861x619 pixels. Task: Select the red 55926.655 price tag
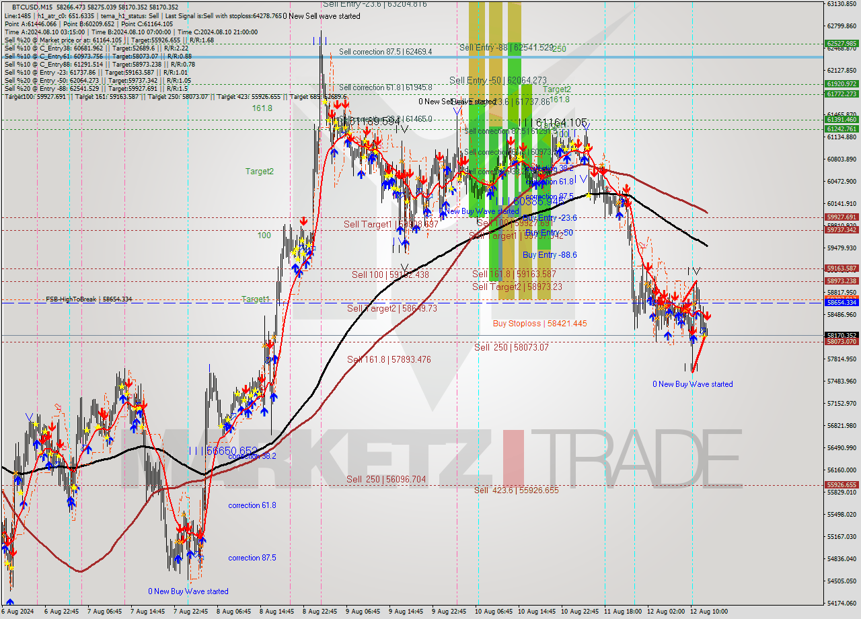click(841, 485)
